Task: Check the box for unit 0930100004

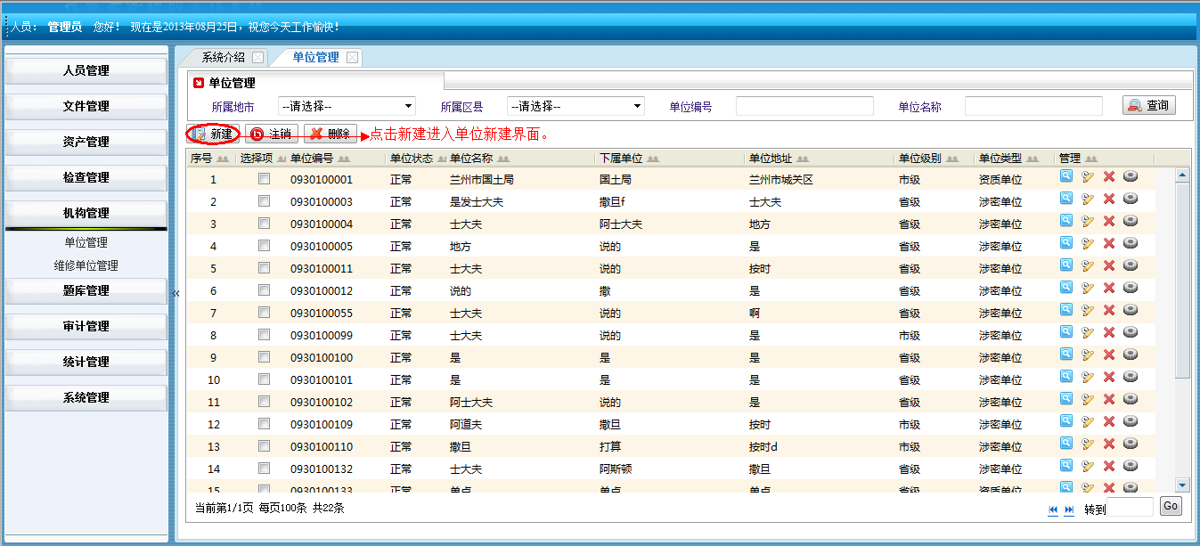Action: click(264, 224)
